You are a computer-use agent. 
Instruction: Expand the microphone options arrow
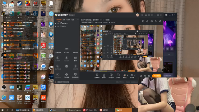pos(127,75)
